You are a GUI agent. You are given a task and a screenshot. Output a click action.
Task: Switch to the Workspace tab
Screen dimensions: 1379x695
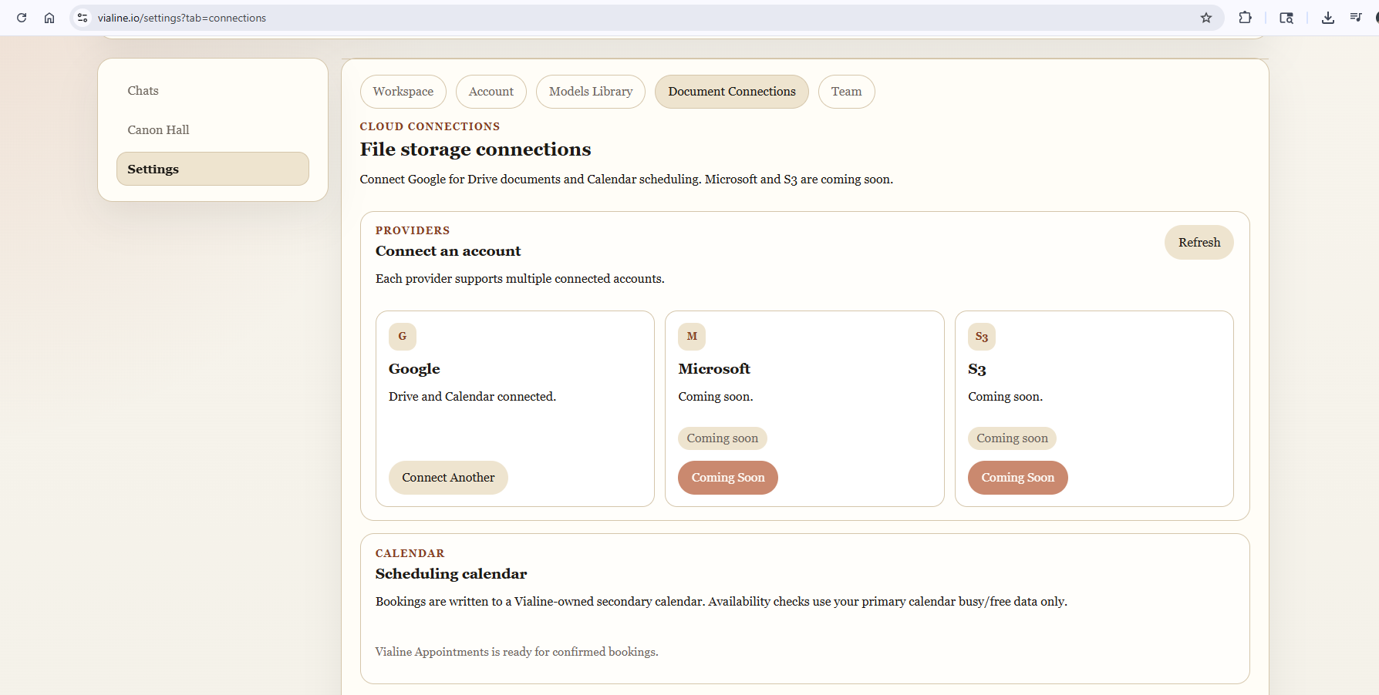click(403, 92)
